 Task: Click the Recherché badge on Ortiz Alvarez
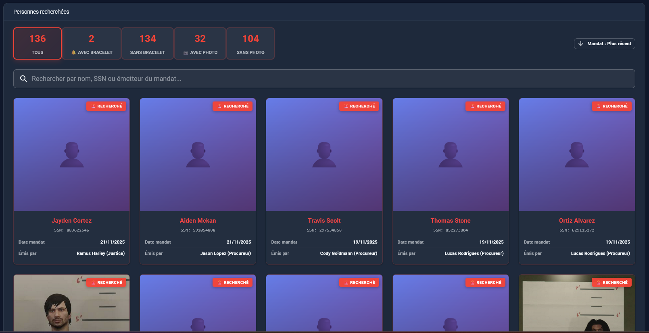click(x=611, y=106)
